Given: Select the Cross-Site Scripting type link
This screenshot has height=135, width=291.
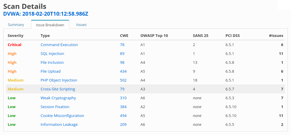Looking at the screenshot, I should (58, 89).
